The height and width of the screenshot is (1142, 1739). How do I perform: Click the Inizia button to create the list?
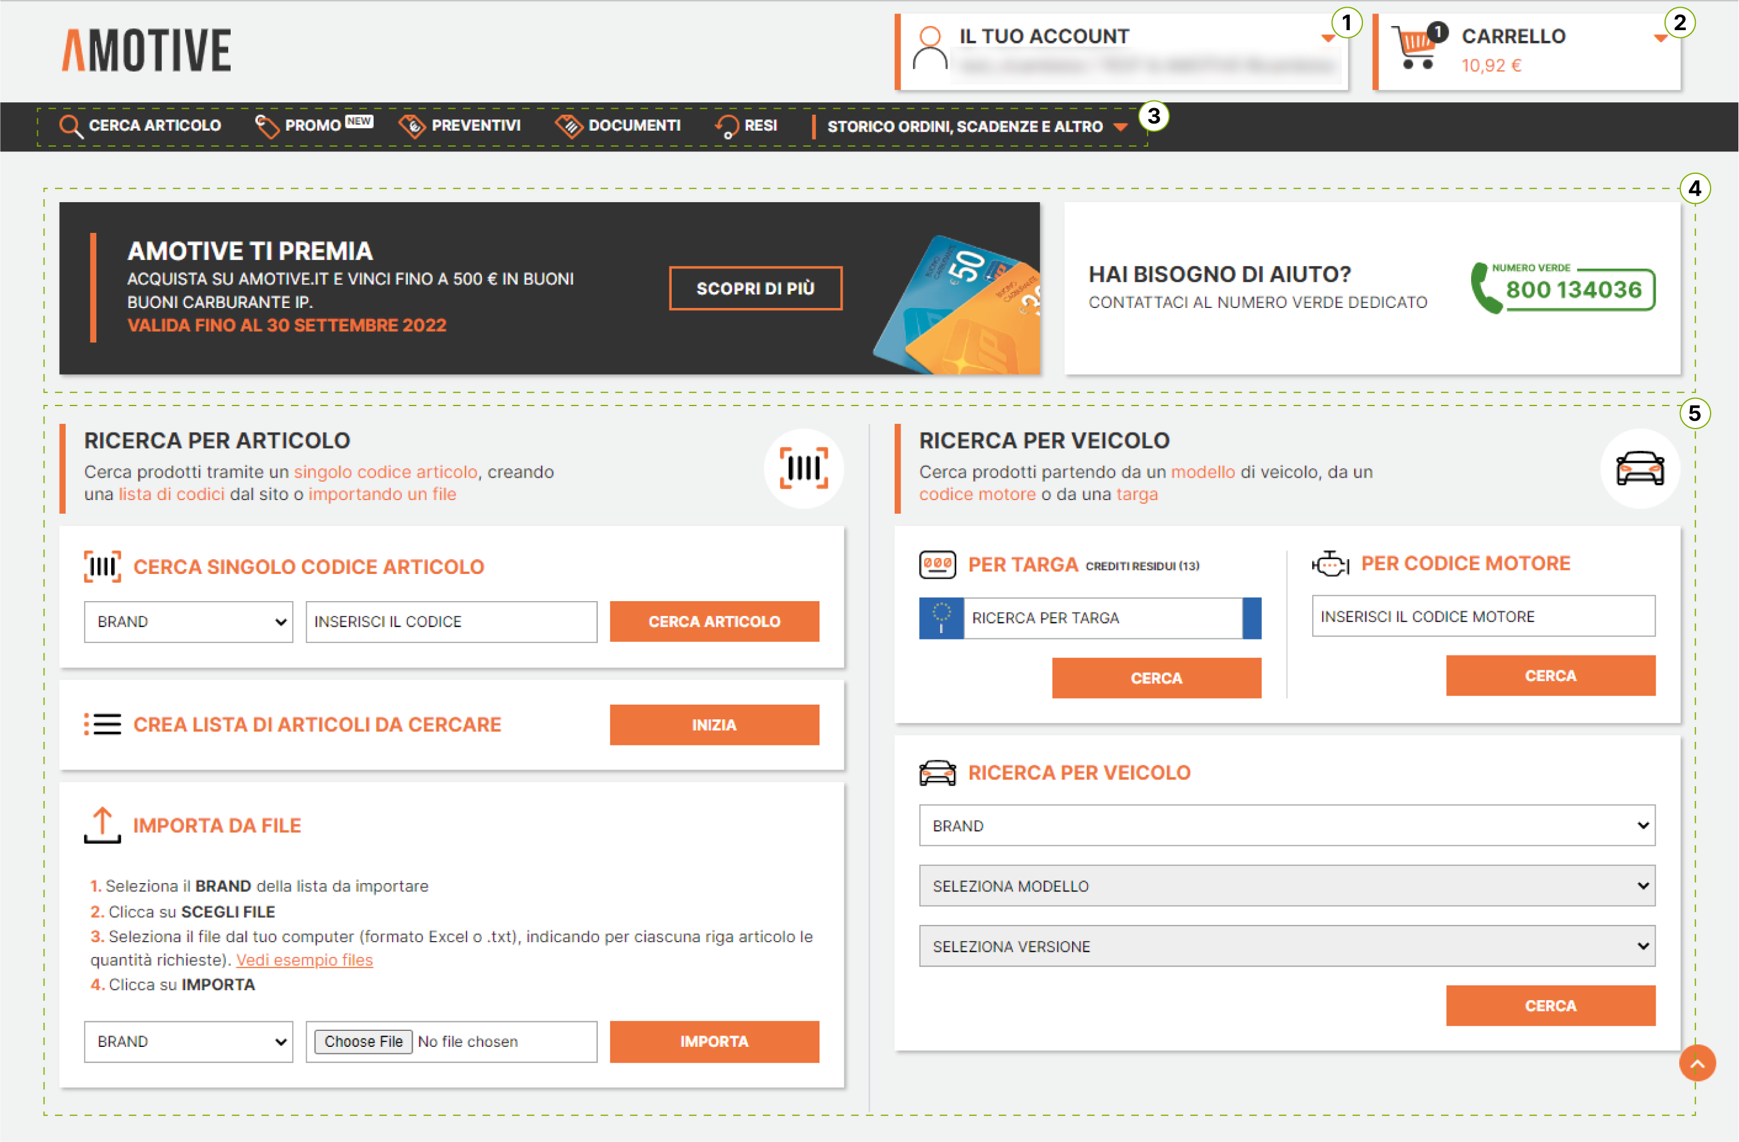pyautogui.click(x=714, y=725)
